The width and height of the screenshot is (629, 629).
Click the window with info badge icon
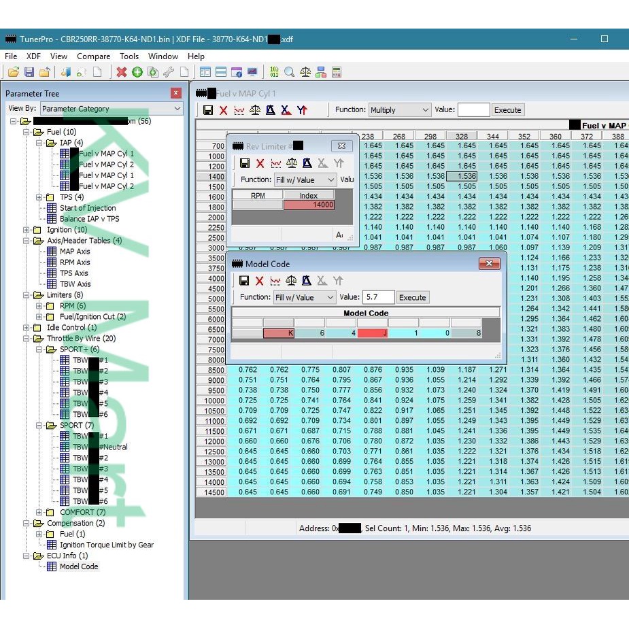coord(237,72)
